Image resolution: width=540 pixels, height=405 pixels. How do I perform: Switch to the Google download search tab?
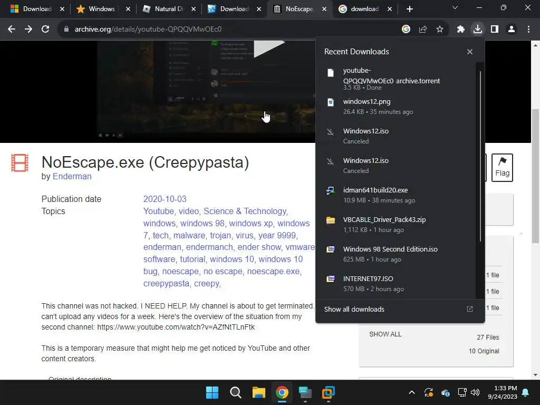tap(364, 9)
